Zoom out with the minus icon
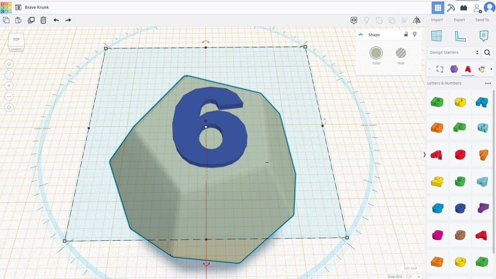496x279 pixels. tap(9, 96)
